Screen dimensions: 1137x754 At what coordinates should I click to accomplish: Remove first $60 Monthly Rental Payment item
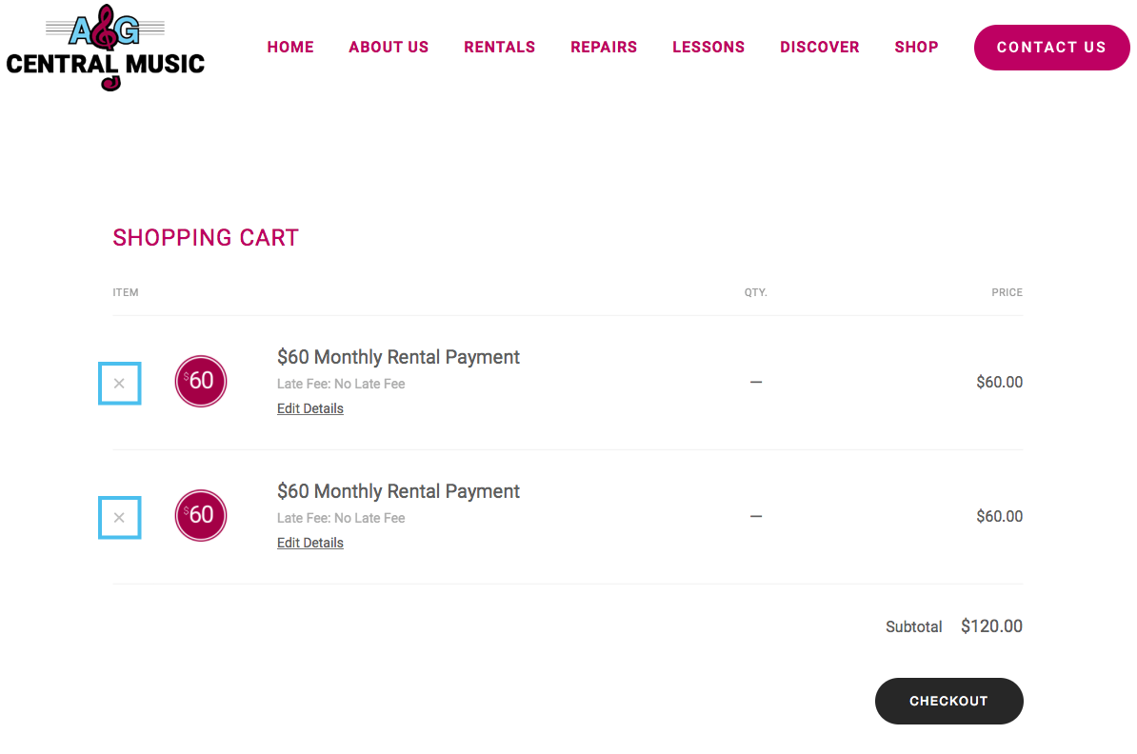[120, 384]
